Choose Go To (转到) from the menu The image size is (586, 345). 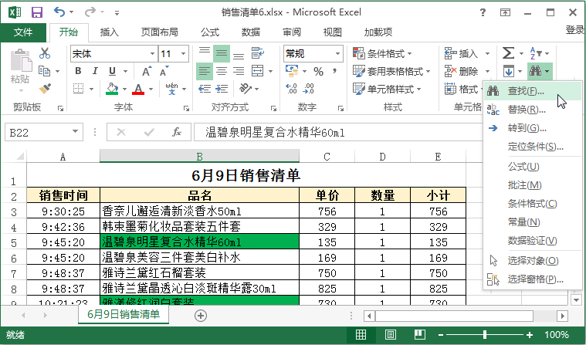pyautogui.click(x=533, y=128)
